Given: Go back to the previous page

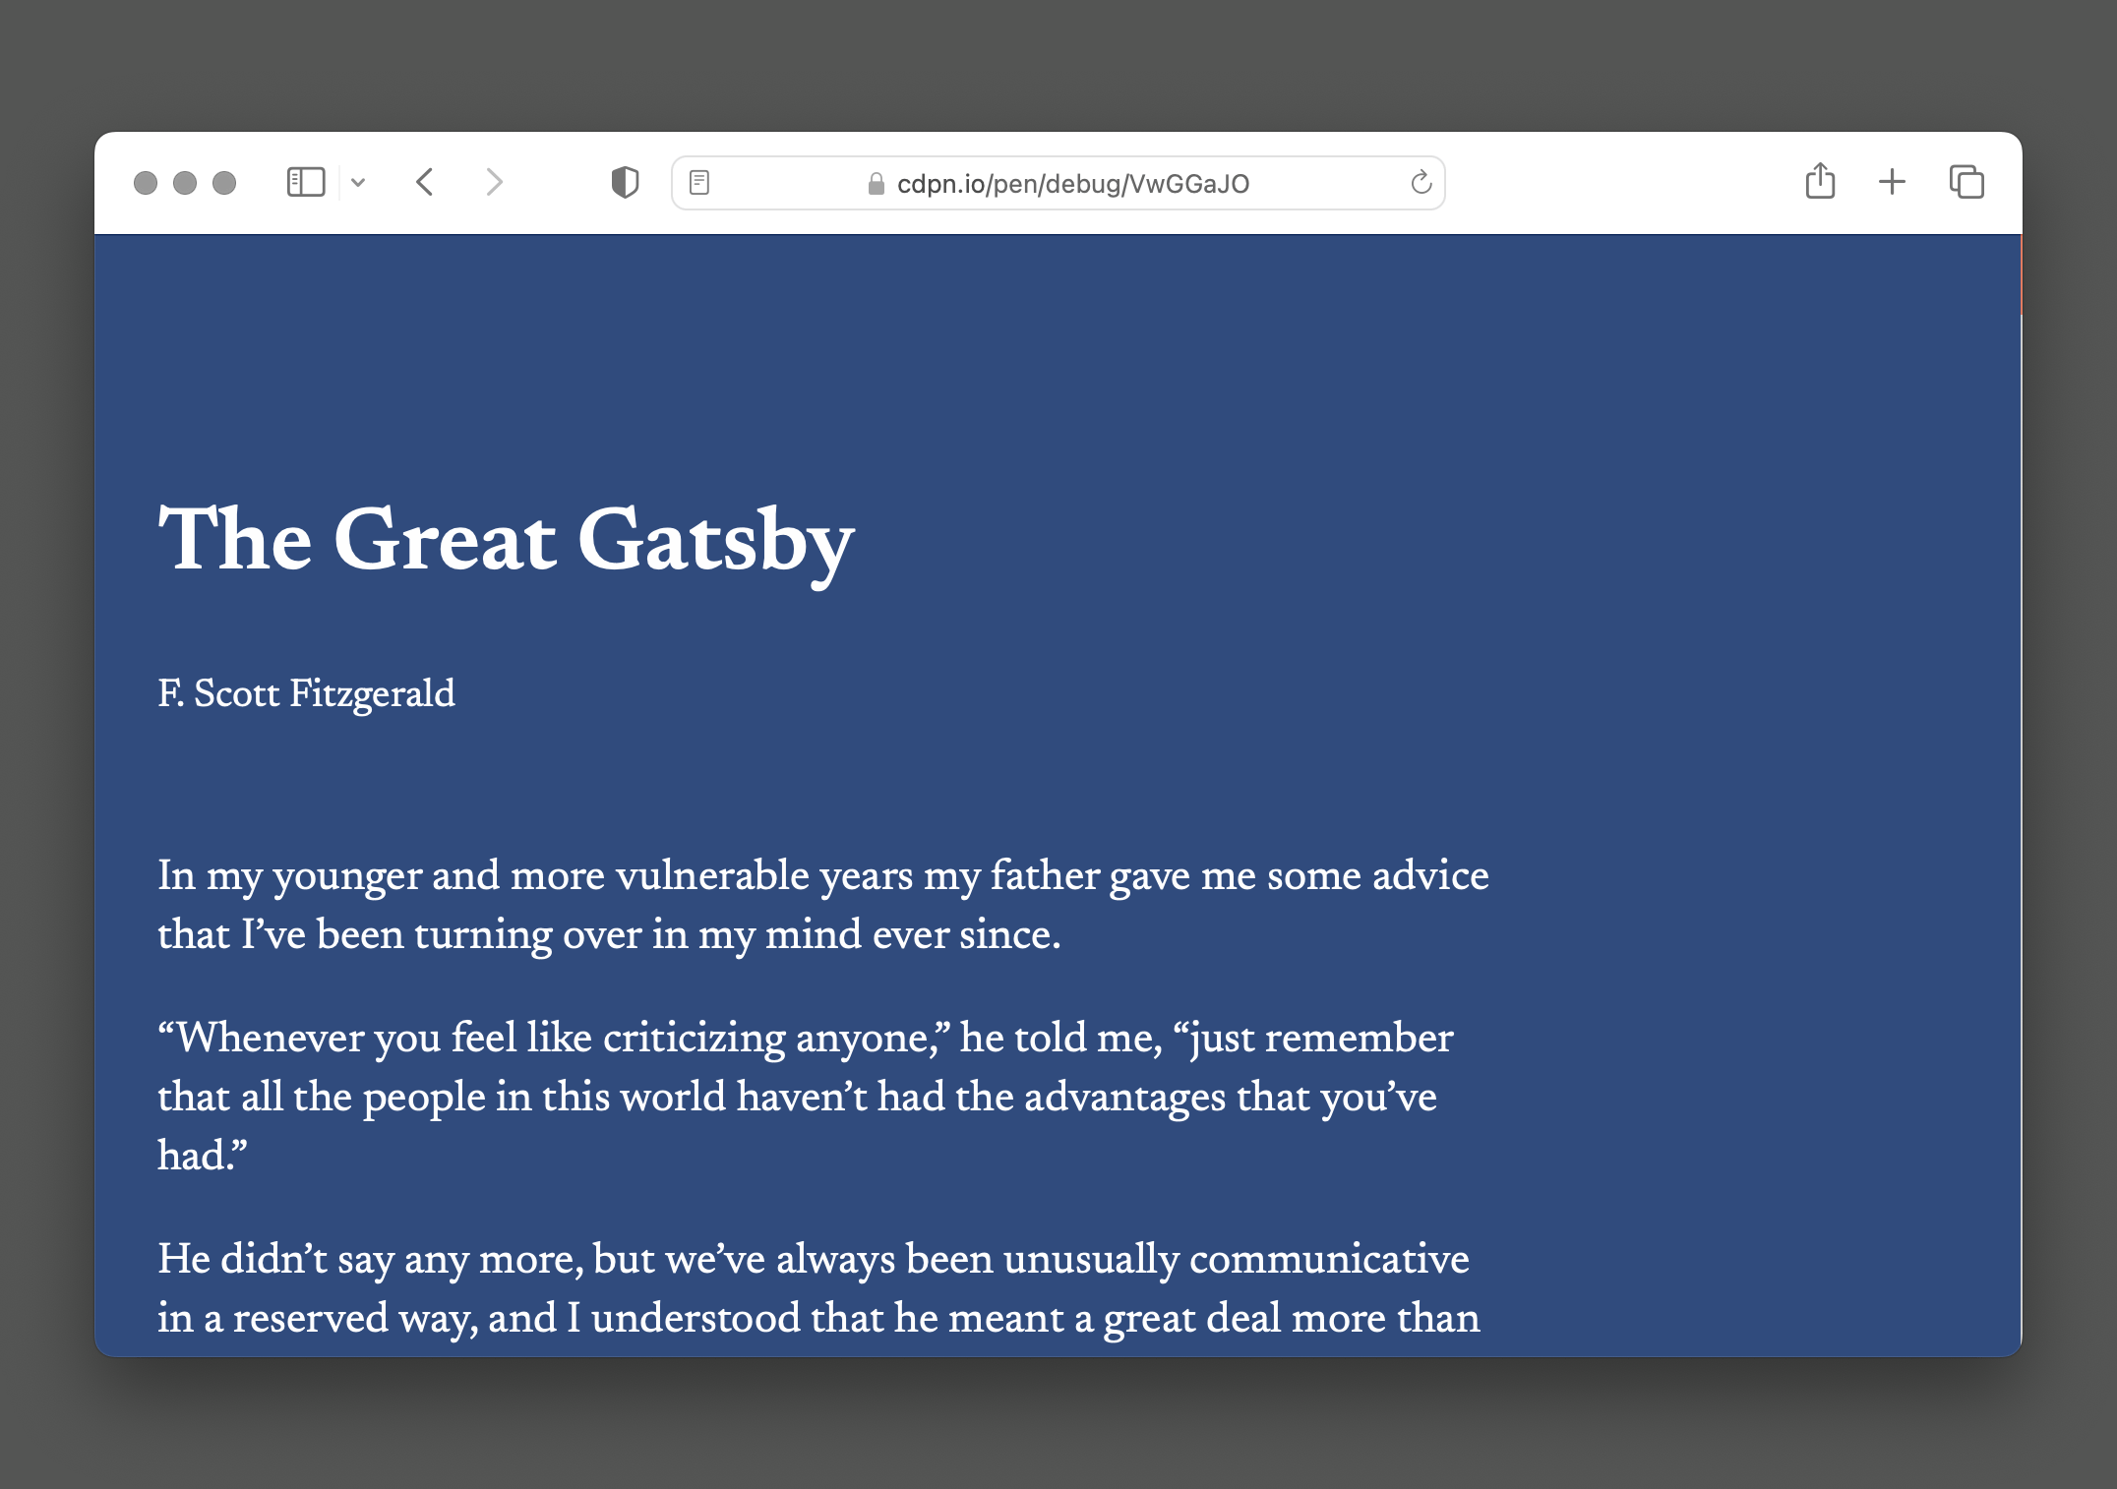Looking at the screenshot, I should point(425,181).
